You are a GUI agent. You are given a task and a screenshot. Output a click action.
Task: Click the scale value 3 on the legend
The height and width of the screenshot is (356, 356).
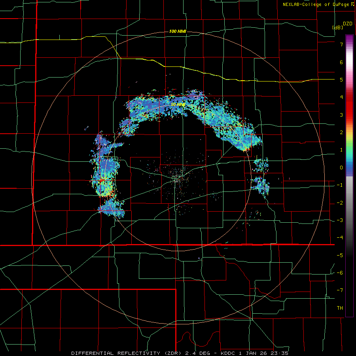(341, 115)
